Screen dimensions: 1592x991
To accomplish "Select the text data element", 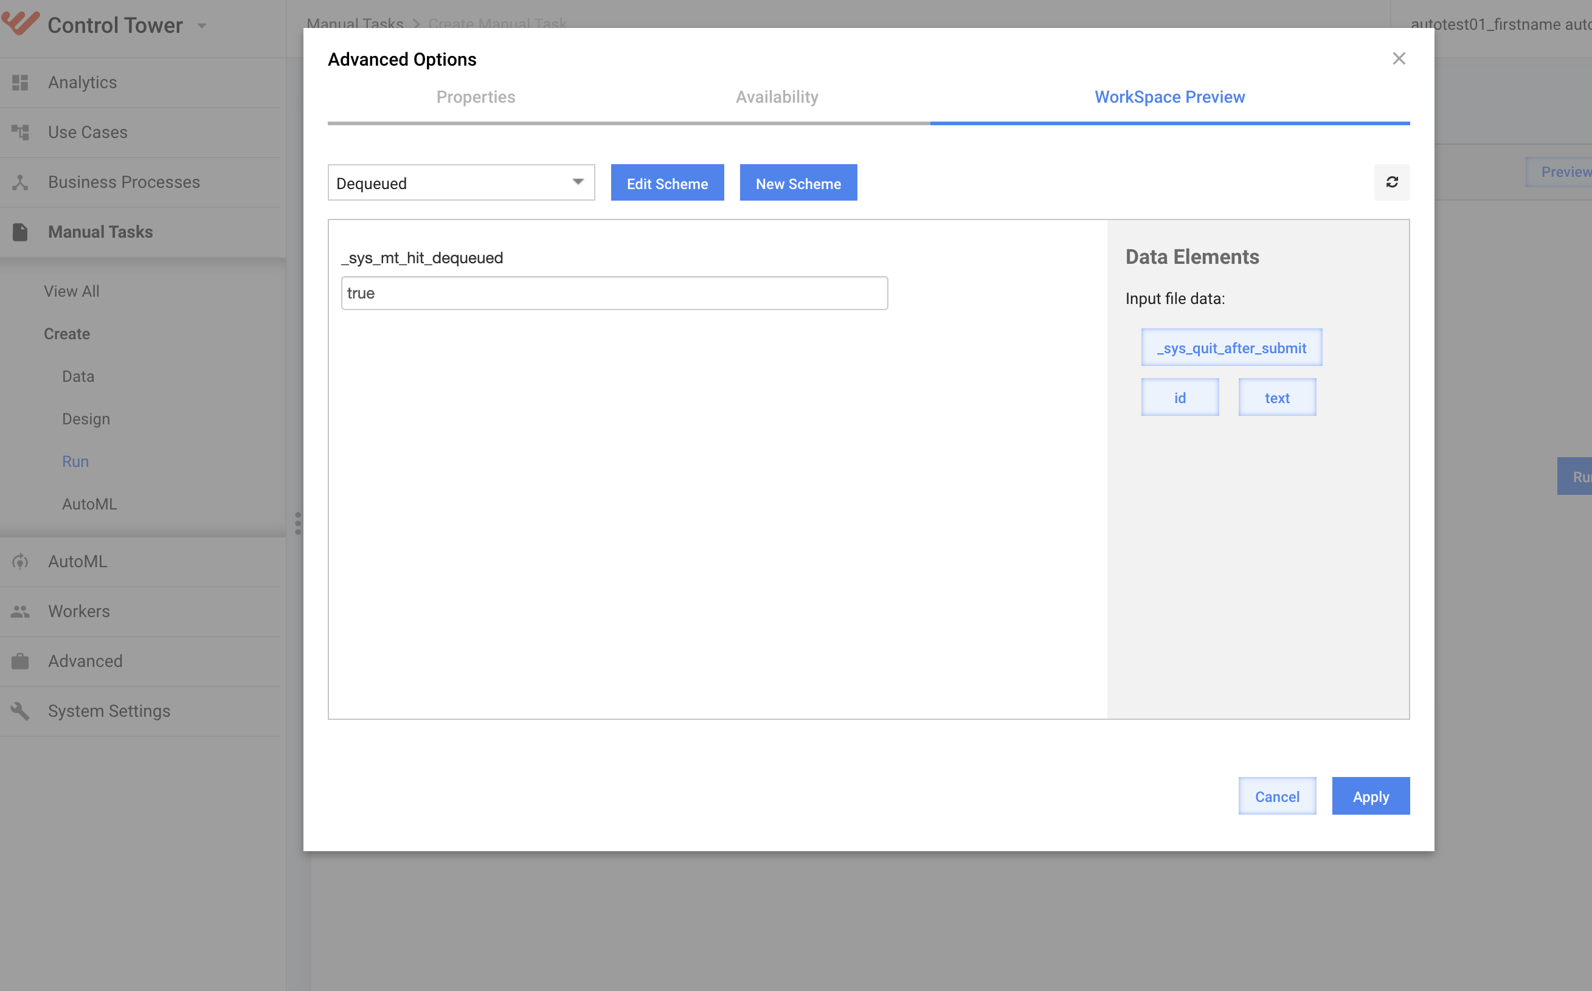I will pos(1277,397).
